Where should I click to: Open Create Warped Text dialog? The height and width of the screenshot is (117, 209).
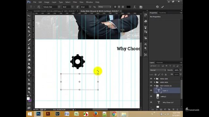click(135, 7)
